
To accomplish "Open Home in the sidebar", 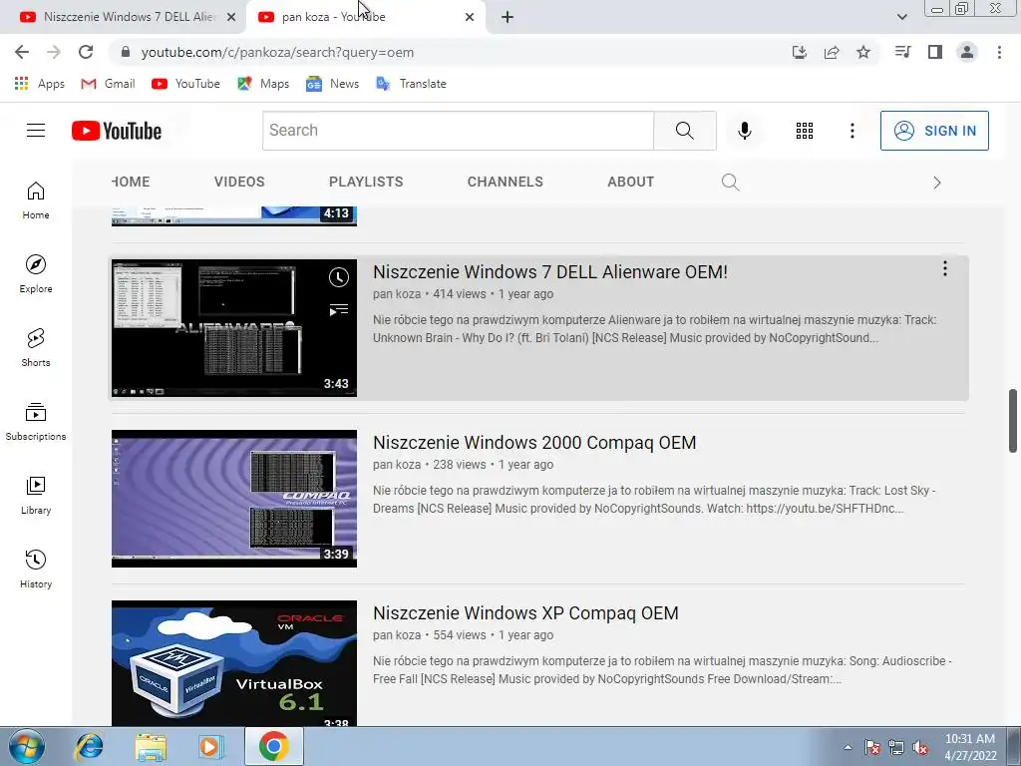I will 36,199.
